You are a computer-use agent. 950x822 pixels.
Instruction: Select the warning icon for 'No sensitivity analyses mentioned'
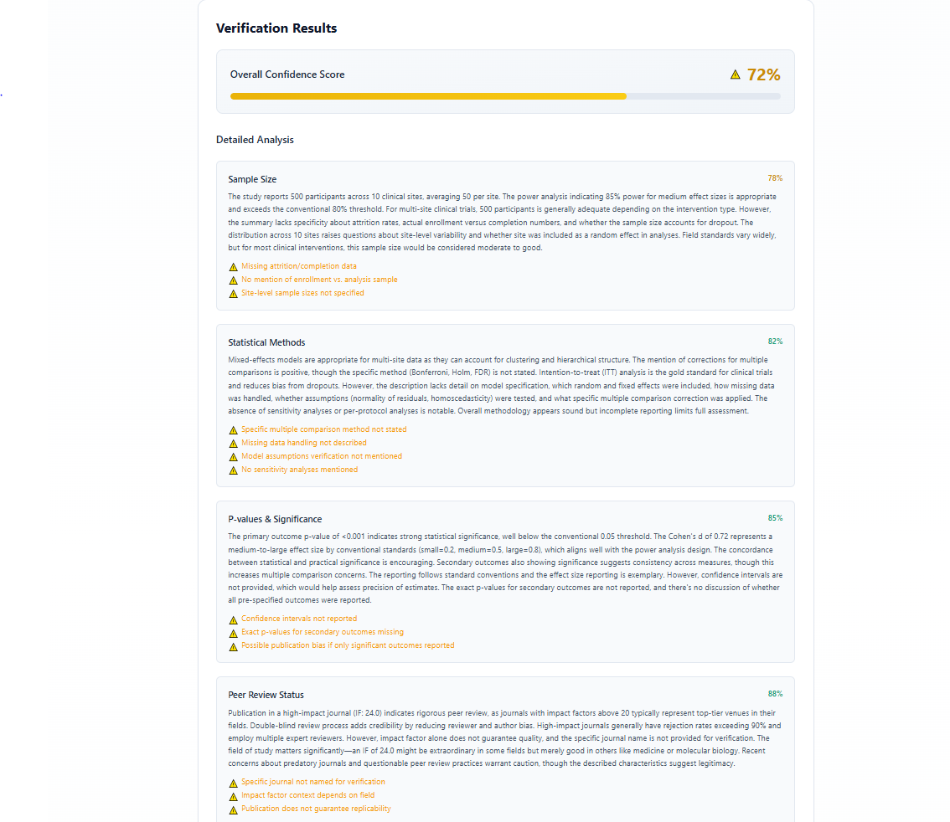(233, 470)
